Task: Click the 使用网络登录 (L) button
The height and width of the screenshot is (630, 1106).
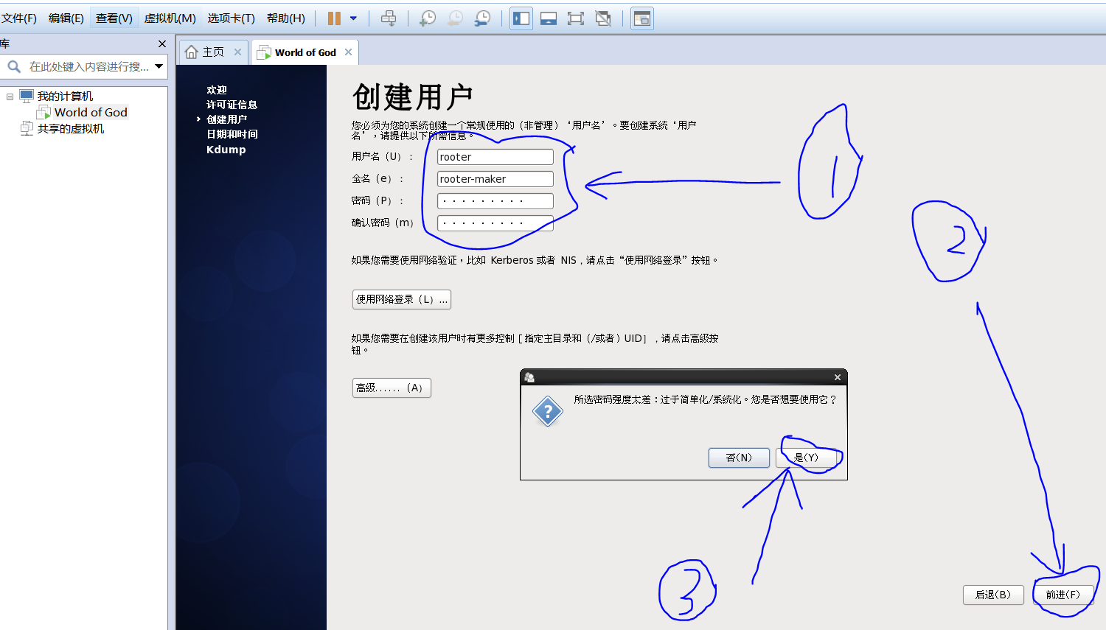Action: (402, 299)
